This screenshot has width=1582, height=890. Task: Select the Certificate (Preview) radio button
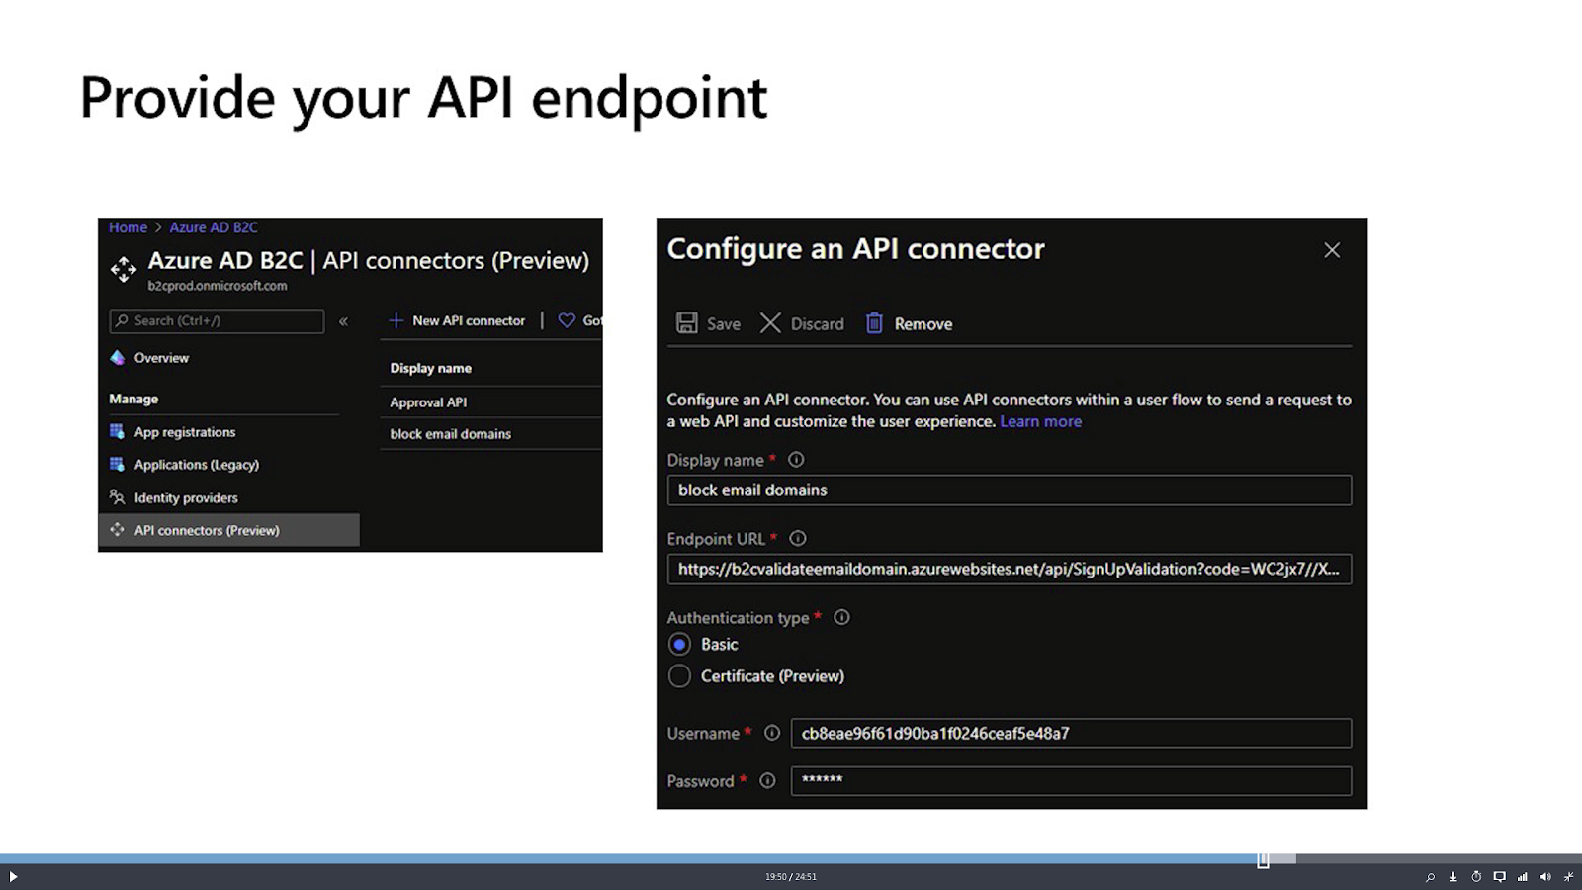point(679,676)
